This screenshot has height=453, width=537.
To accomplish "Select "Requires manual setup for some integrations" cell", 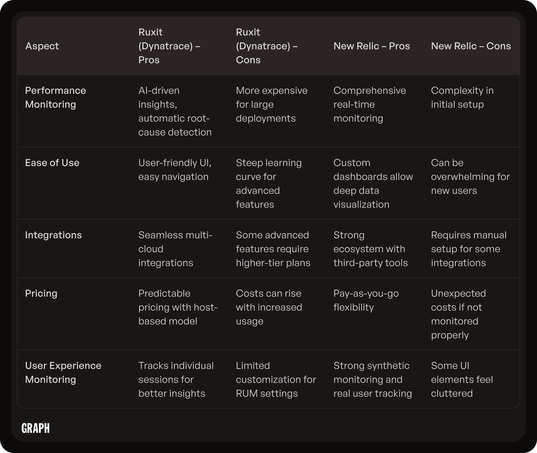I will point(469,249).
